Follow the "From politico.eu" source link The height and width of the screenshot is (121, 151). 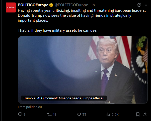[30, 107]
